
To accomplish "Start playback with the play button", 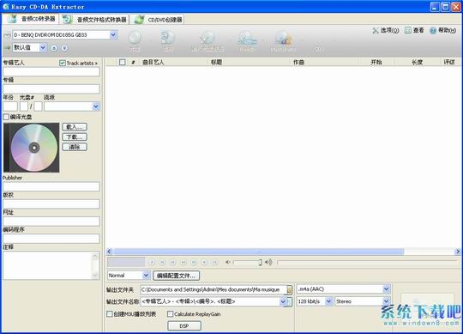I will 152,262.
